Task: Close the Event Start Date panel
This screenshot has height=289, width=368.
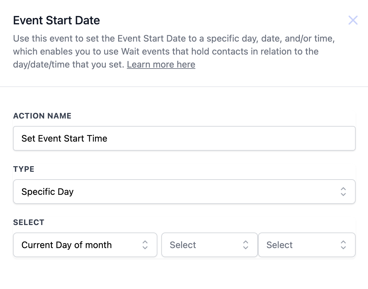Action: point(353,20)
